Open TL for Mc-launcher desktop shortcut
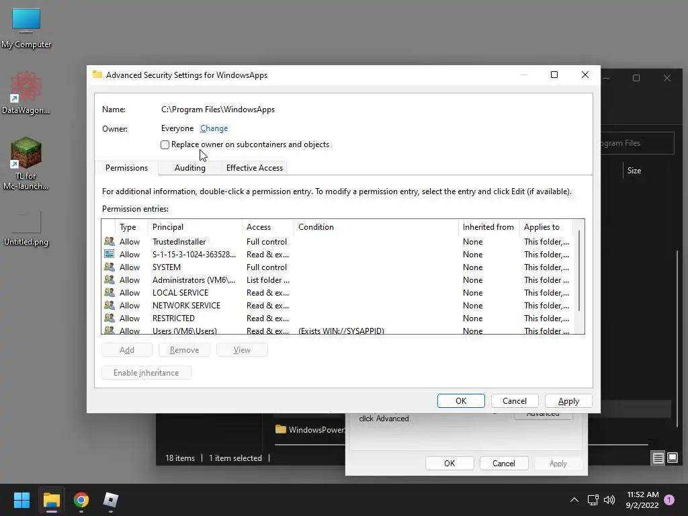The image size is (688, 516). (26, 163)
